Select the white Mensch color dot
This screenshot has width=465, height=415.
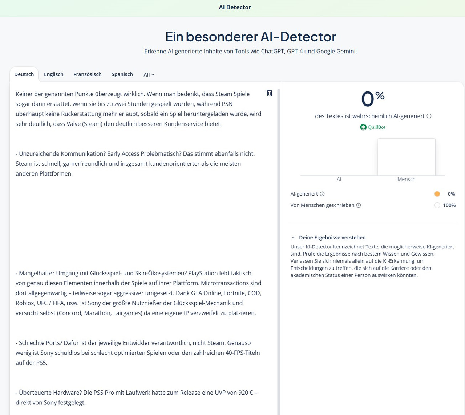(437, 205)
